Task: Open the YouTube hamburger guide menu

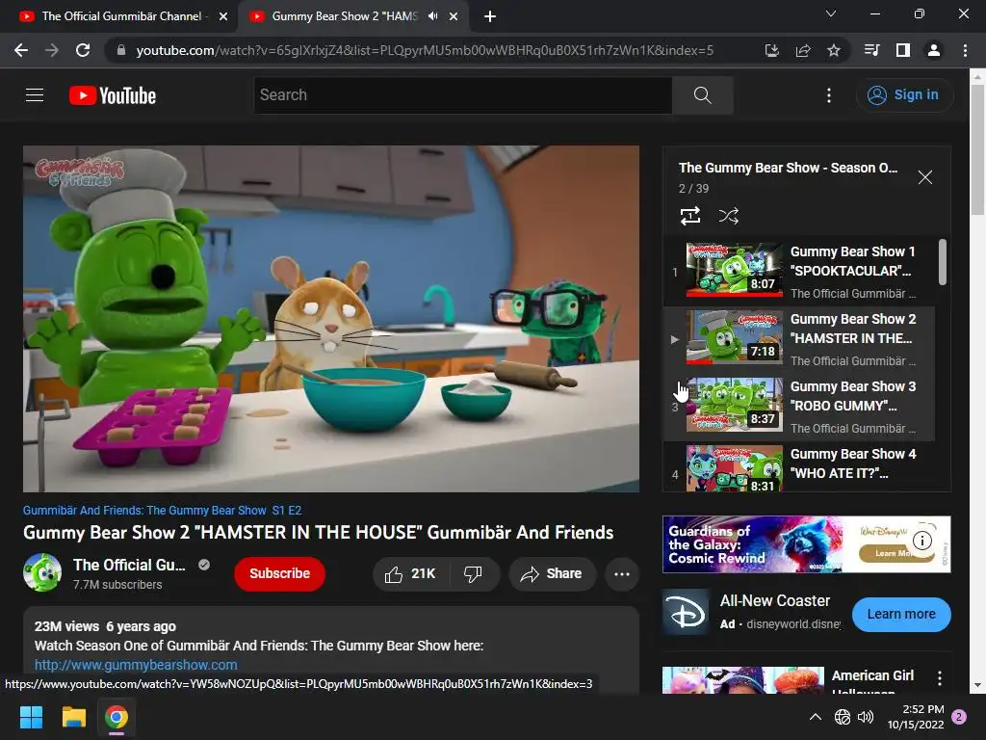Action: tap(35, 95)
